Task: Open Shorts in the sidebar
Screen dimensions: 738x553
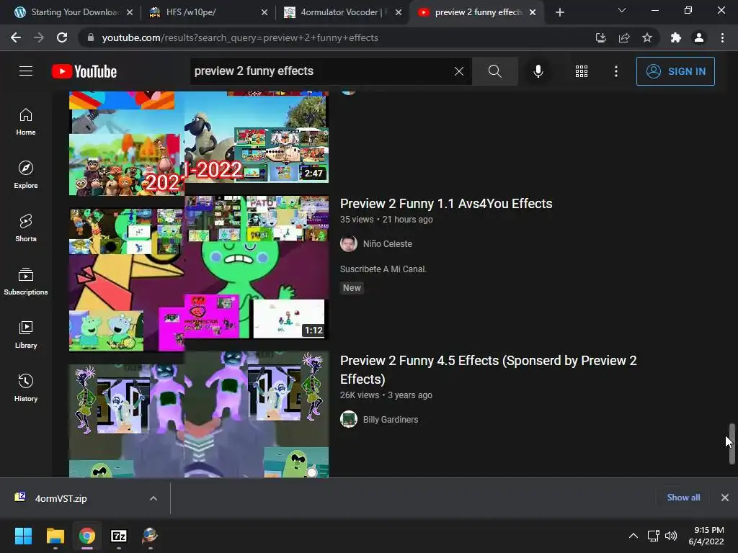Action: pyautogui.click(x=26, y=228)
